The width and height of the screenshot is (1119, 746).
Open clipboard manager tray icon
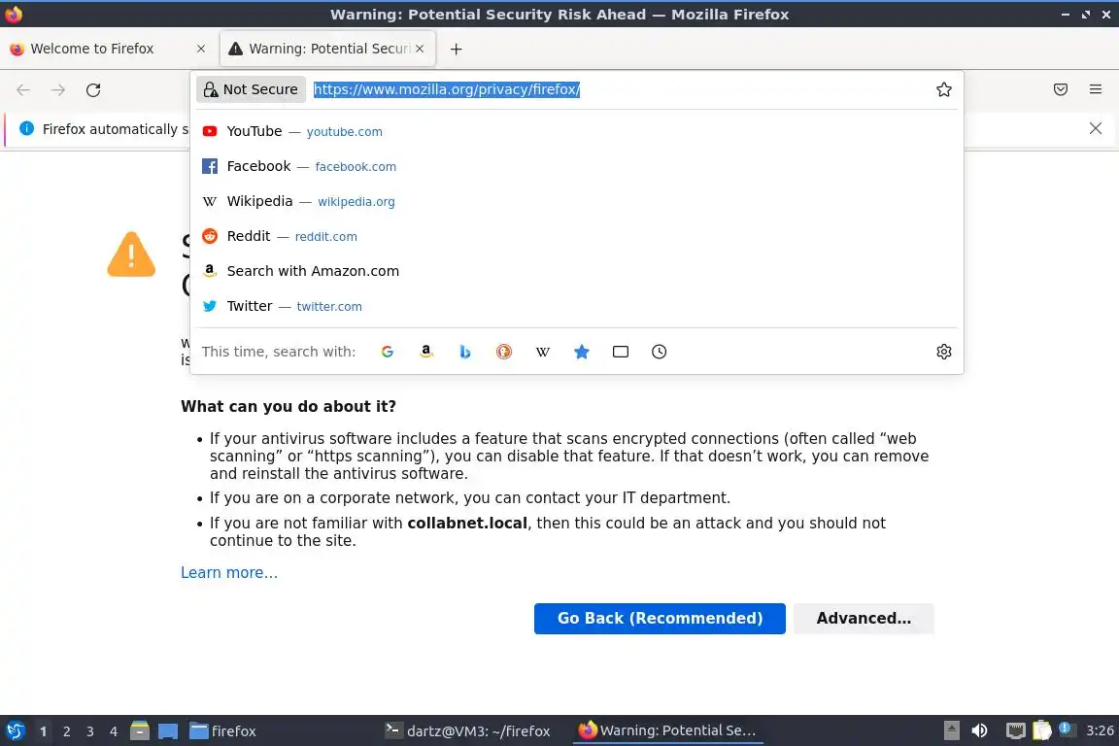pos(1042,731)
